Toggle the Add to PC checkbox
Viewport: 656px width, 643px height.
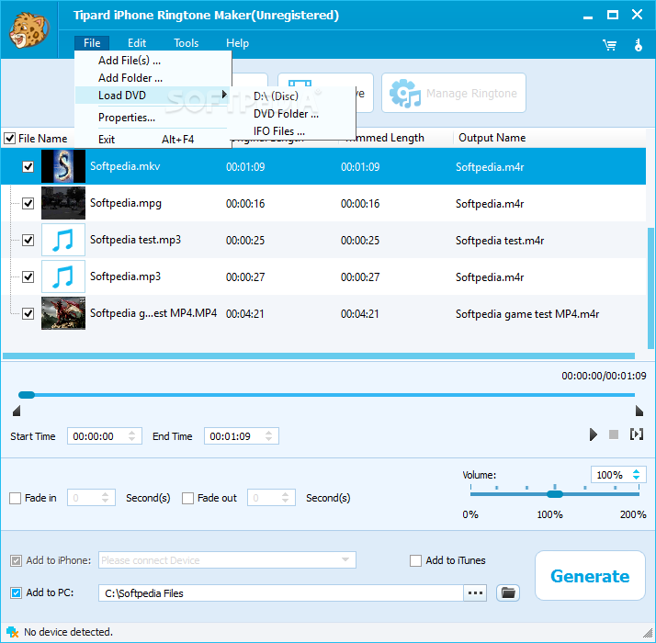(16, 592)
